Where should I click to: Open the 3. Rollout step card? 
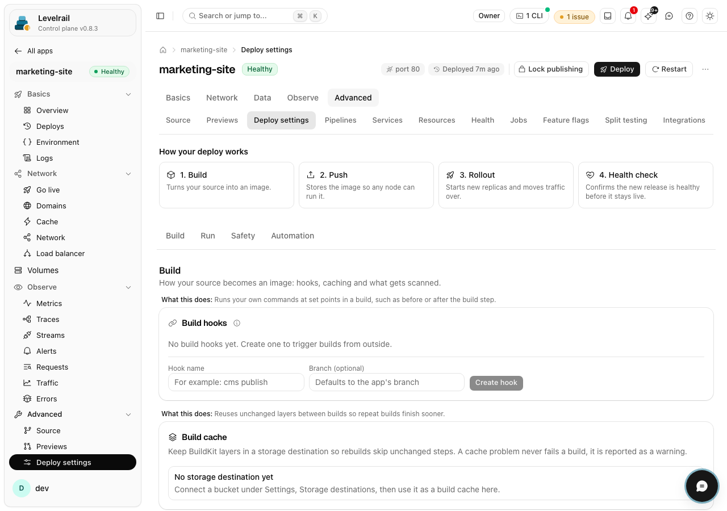506,185
